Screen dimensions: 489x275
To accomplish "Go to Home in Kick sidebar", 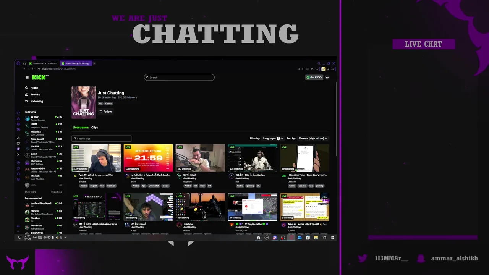I will 32,88.
